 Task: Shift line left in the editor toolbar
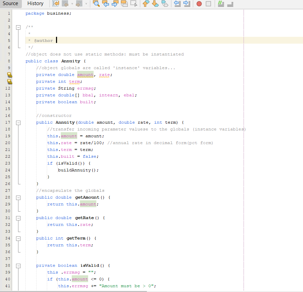(177, 4)
